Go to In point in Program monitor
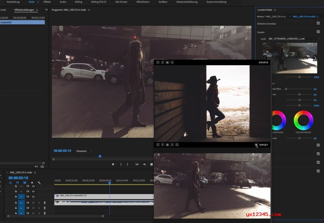Viewport: 324px width, 223px height. 137,164
